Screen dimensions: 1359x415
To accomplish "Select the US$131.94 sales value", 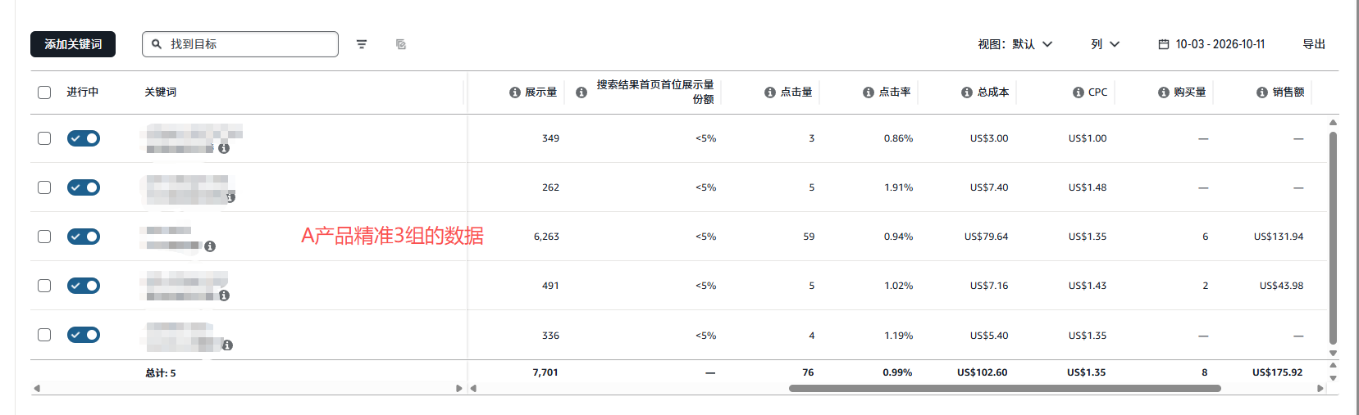I will tap(1278, 237).
